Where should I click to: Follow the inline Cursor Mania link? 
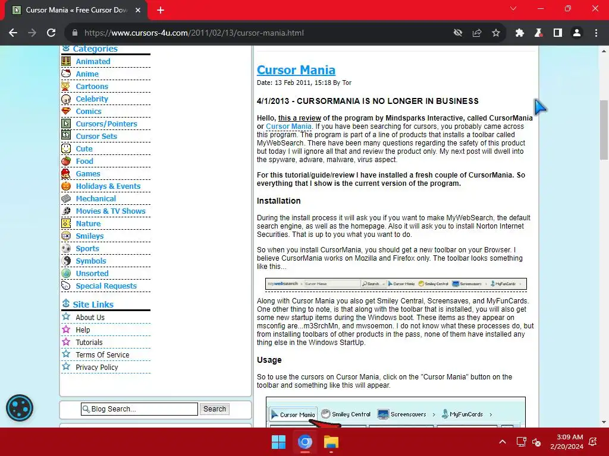click(288, 126)
